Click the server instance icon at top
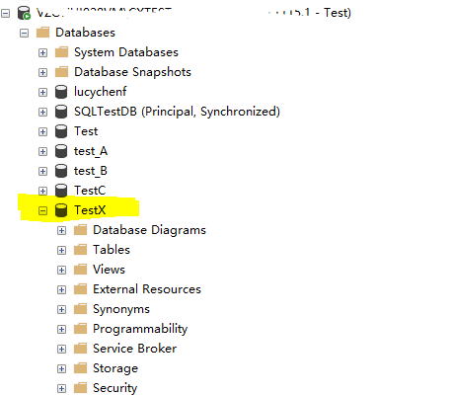The image size is (451, 396). pyautogui.click(x=24, y=13)
